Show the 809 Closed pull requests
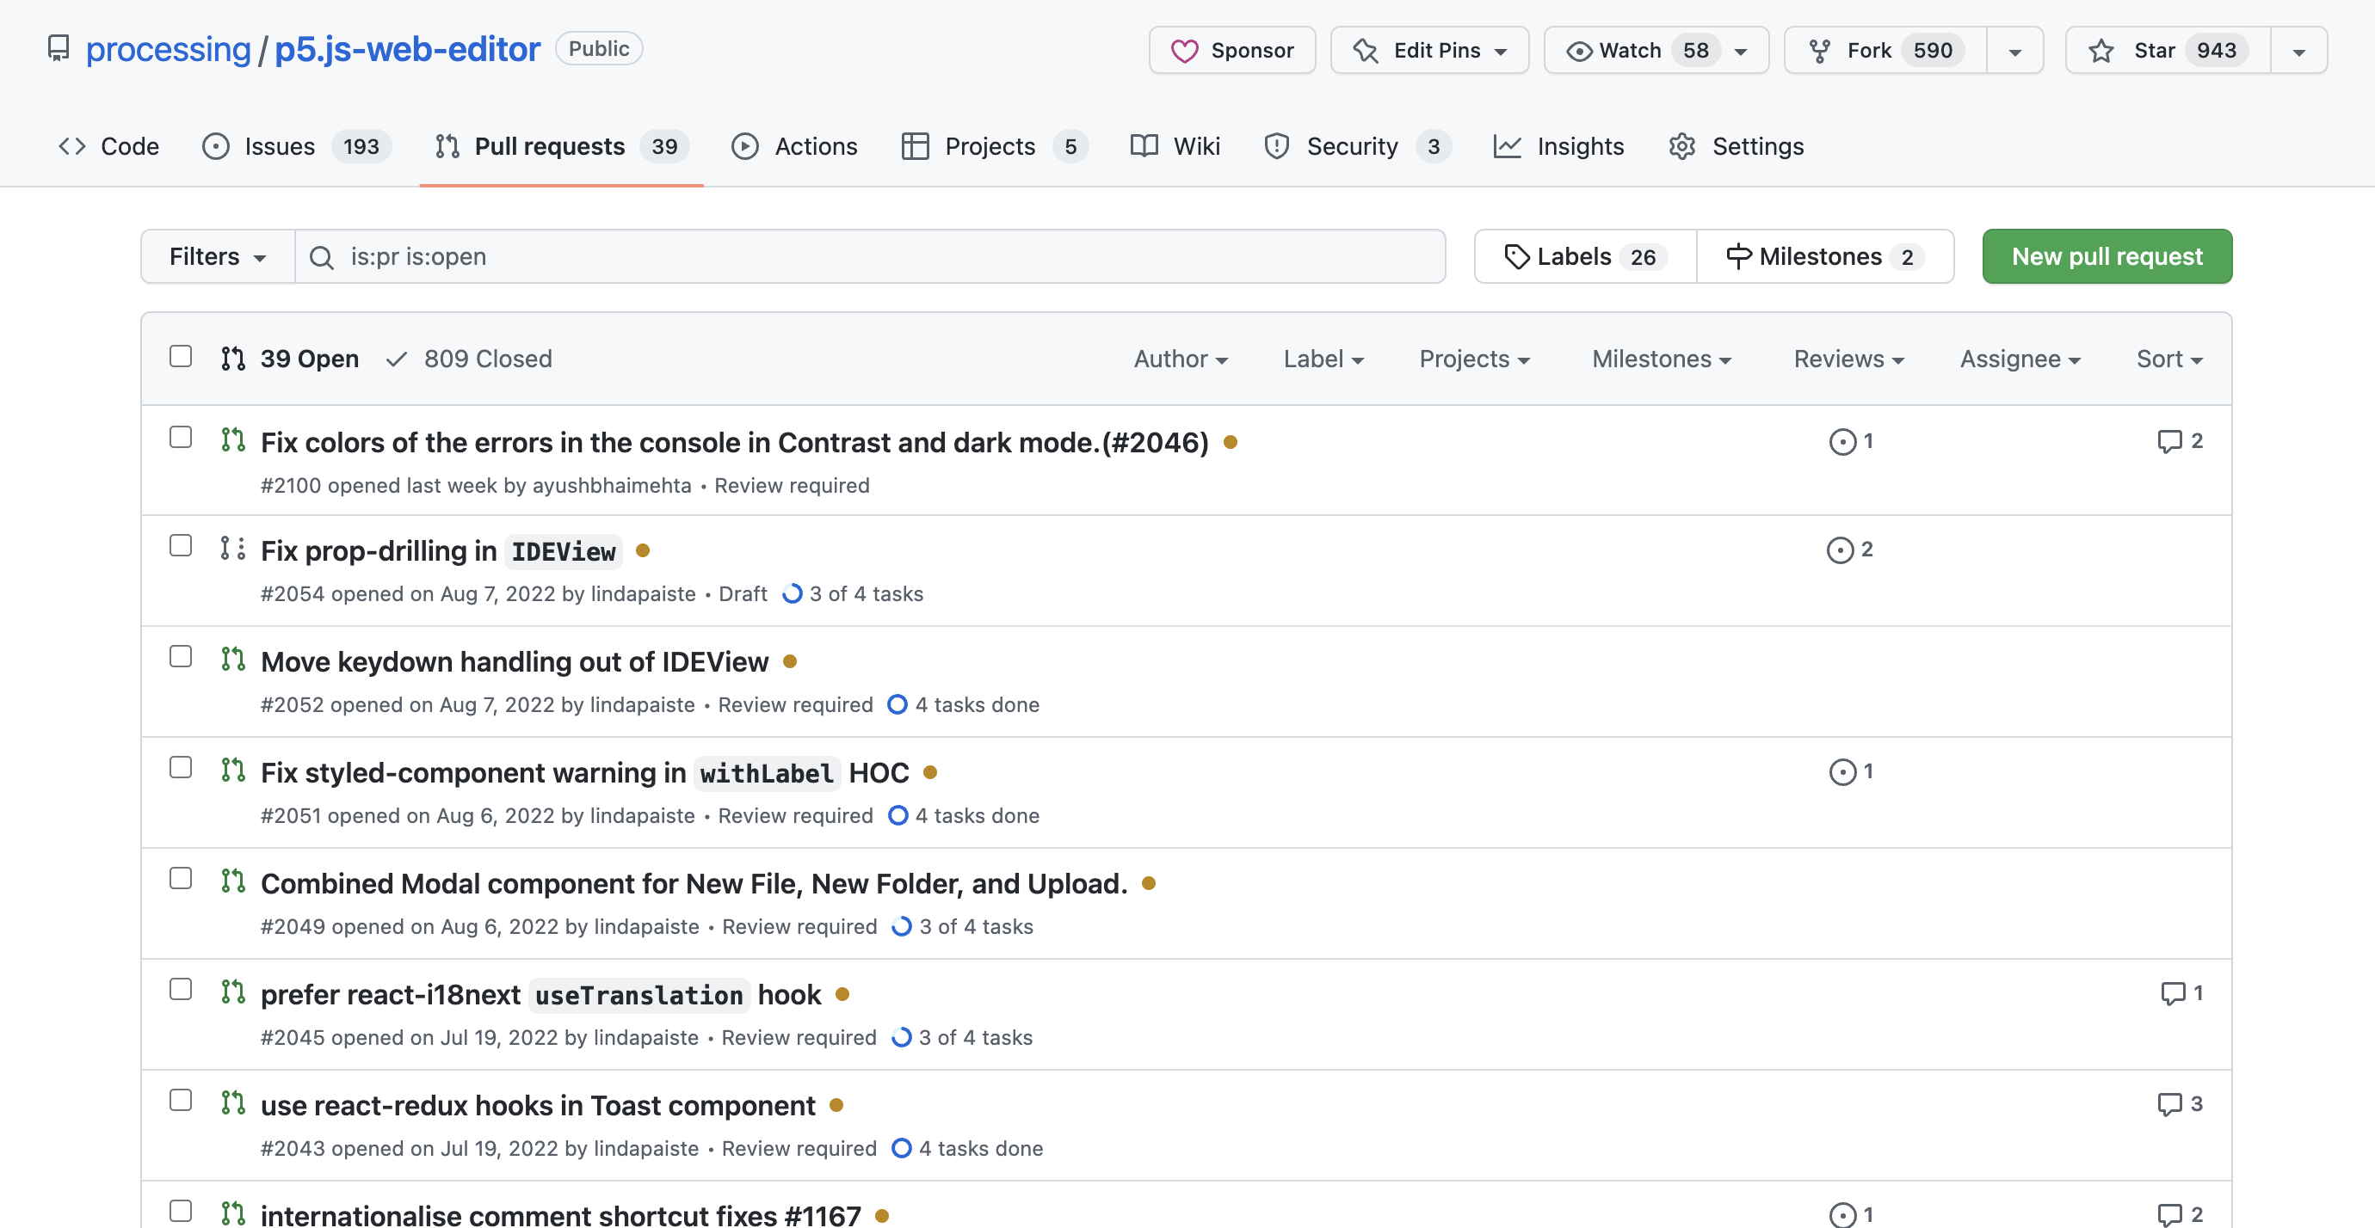The image size is (2375, 1228). pos(469,359)
